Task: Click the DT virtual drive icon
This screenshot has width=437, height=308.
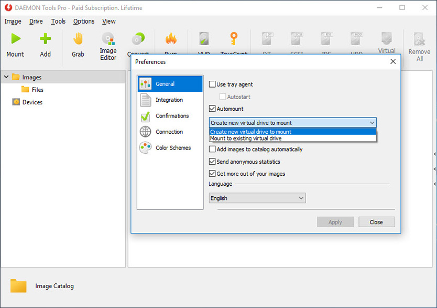Action: tap(267, 38)
